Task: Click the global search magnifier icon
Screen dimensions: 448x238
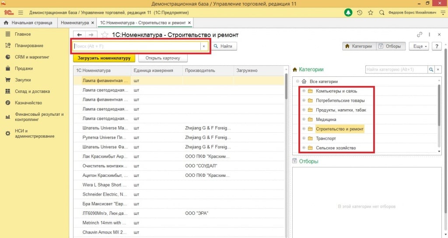Action: 381,12
